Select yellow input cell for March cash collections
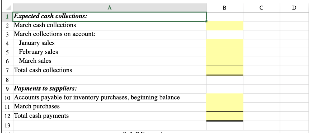This screenshot has height=133, width=309. click(225, 25)
